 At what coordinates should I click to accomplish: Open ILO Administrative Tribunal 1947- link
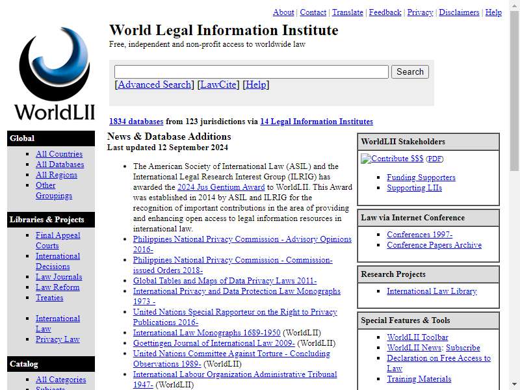coord(235,380)
